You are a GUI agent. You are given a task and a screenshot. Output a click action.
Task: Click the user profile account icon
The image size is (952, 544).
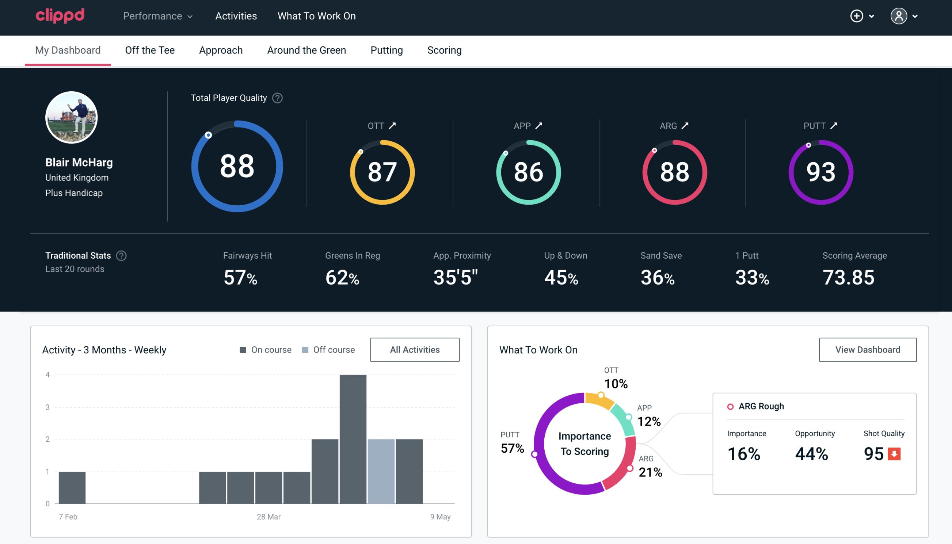click(899, 16)
